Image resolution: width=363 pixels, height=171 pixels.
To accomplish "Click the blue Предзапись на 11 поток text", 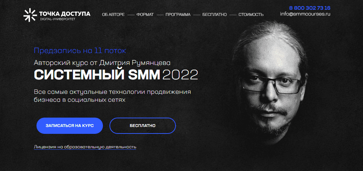I will coord(80,51).
